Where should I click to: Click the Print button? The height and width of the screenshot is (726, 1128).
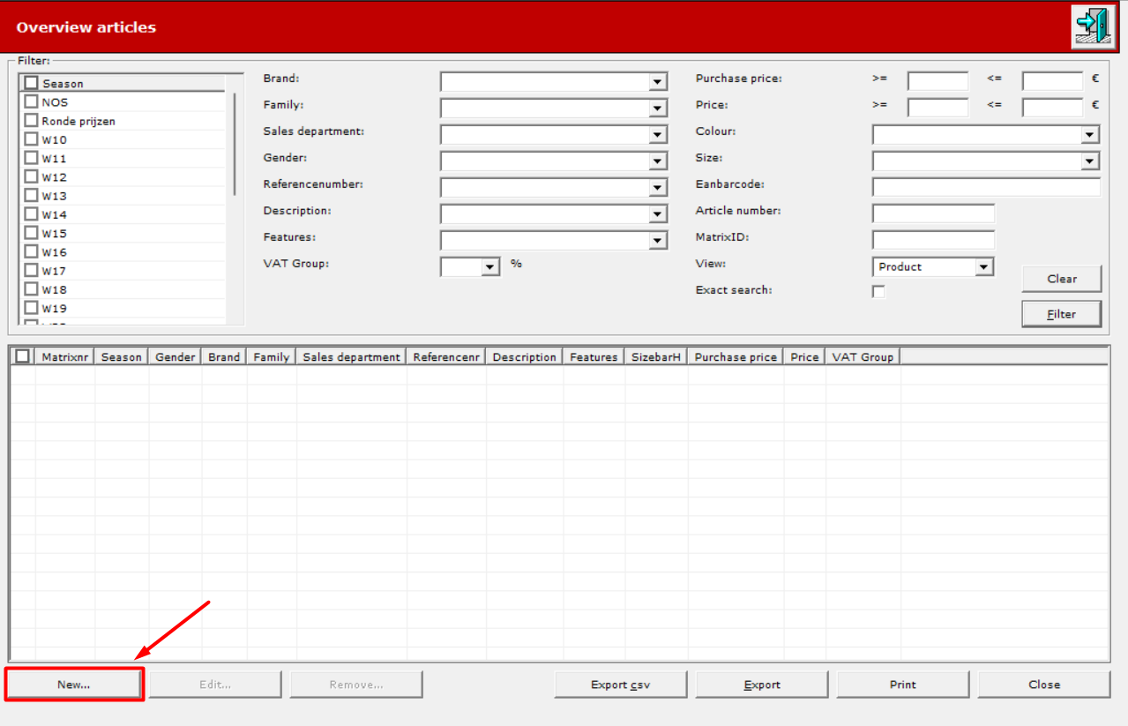pyautogui.click(x=903, y=685)
